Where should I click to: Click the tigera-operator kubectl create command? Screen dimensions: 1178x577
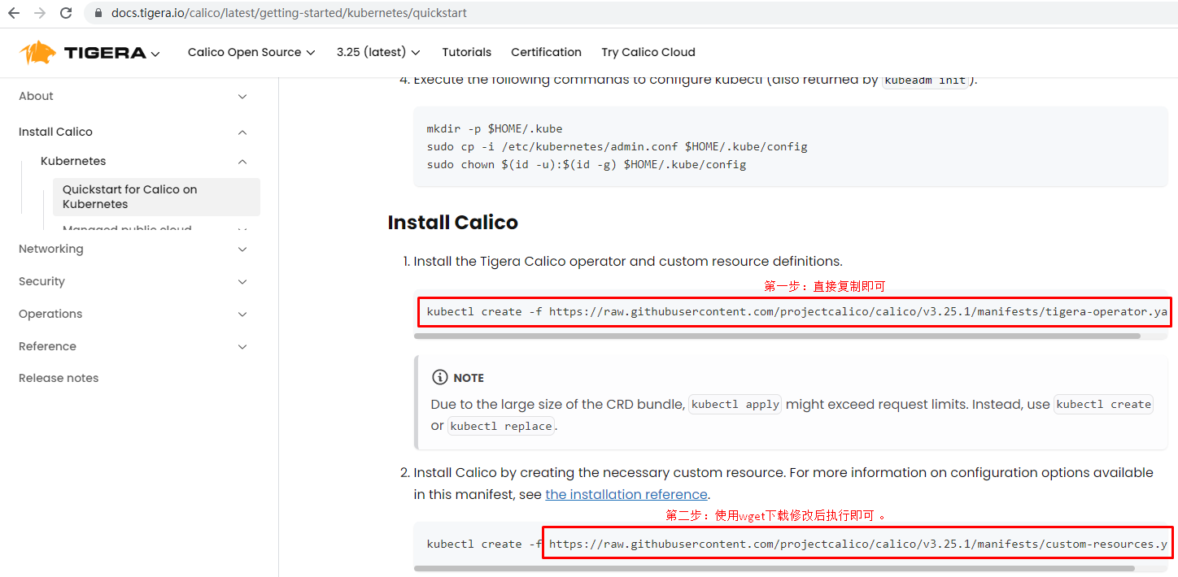(x=796, y=312)
